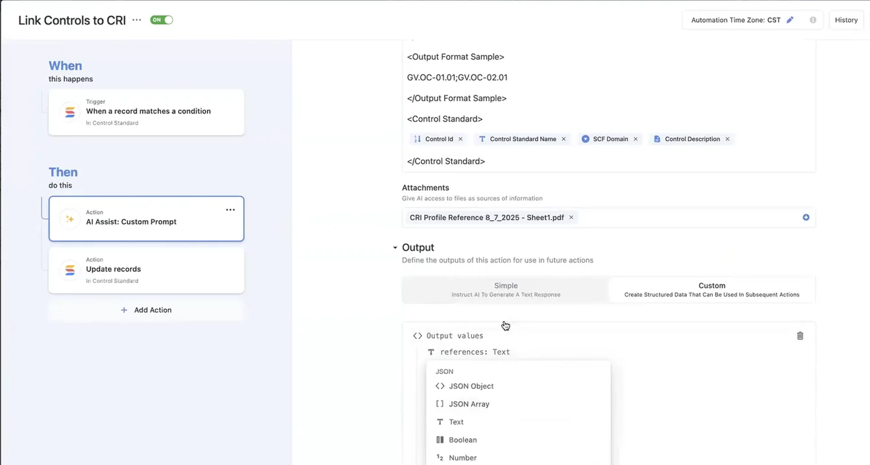This screenshot has height=465, width=870.
Task: Switch to Simple output mode
Action: [506, 290]
